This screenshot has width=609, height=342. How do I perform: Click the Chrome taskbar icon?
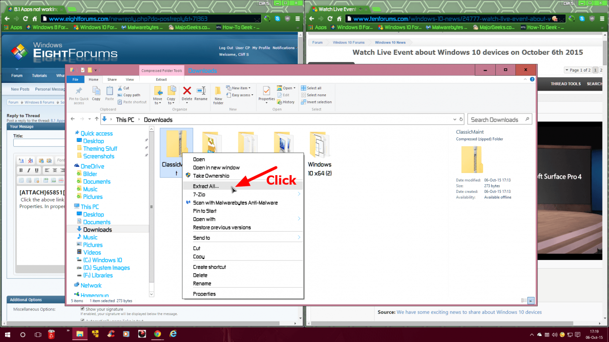pyautogui.click(x=157, y=334)
